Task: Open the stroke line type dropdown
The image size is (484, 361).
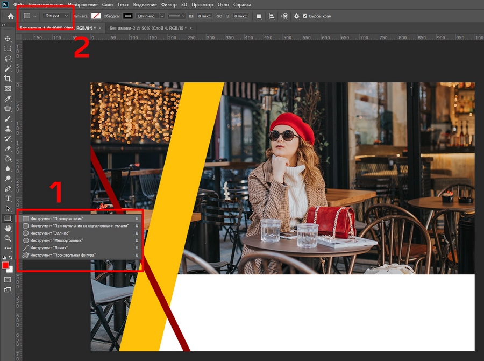Action: tap(176, 16)
